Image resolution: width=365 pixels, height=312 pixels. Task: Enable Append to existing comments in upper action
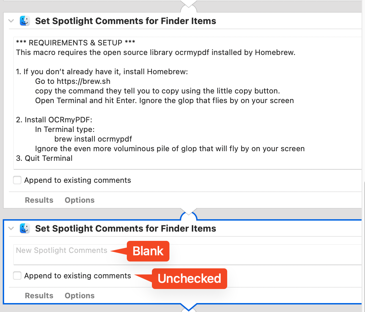pyautogui.click(x=17, y=180)
